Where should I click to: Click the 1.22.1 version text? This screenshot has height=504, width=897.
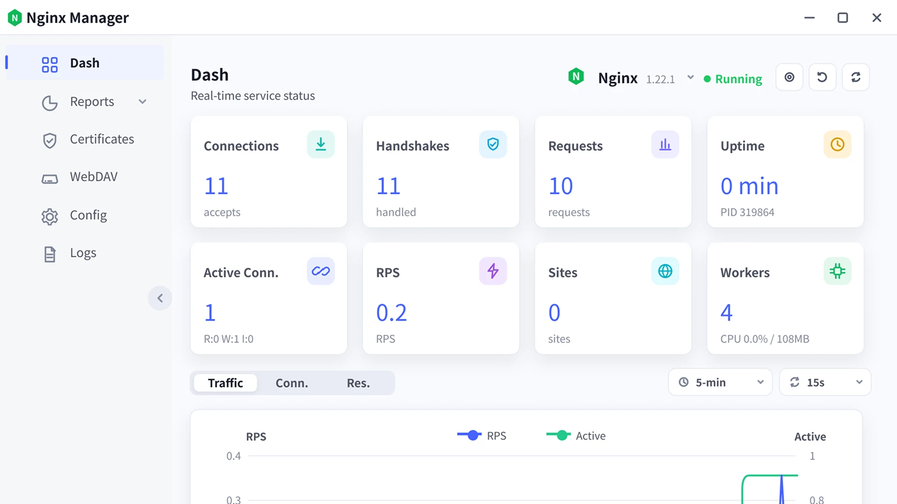pyautogui.click(x=660, y=79)
